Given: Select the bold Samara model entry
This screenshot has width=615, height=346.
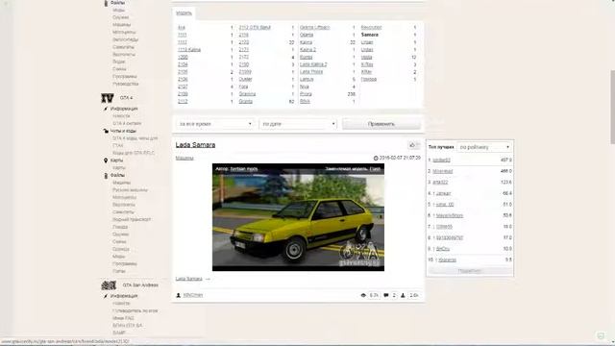Looking at the screenshot, I should pos(369,35).
